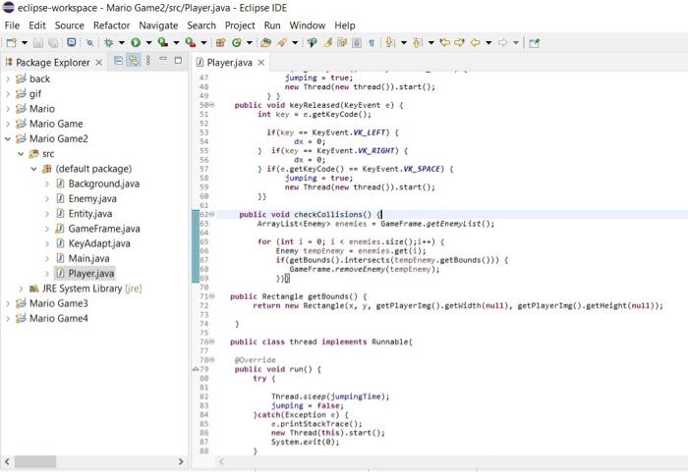
Task: Select the Player.java editor tab
Action: pos(229,63)
